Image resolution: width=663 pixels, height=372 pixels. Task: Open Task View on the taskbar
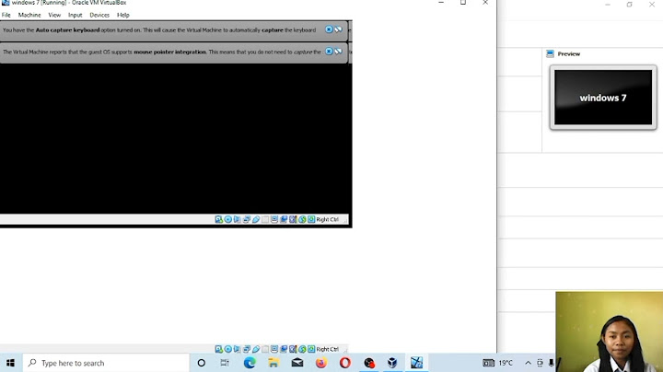point(225,363)
